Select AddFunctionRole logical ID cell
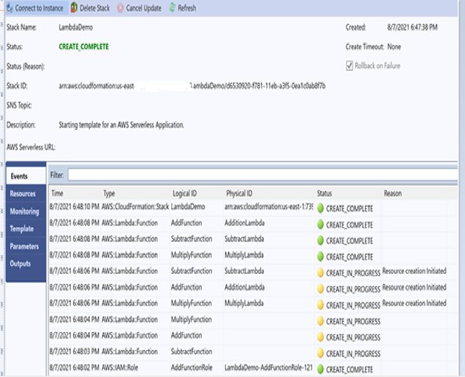This screenshot has width=465, height=377. coord(192,367)
